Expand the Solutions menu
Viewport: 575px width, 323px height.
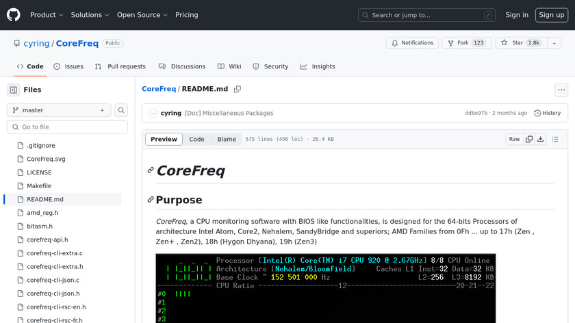(x=90, y=15)
